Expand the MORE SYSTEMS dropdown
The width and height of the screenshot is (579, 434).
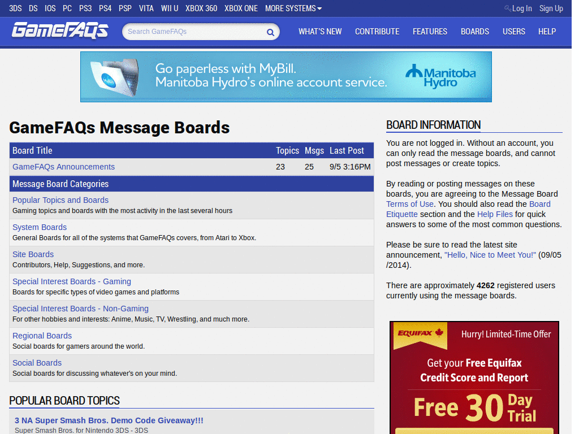(x=293, y=8)
